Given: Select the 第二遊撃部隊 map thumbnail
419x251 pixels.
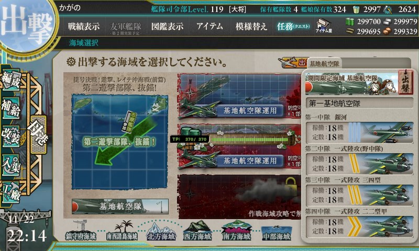Looking at the screenshot, I should coord(120,142).
